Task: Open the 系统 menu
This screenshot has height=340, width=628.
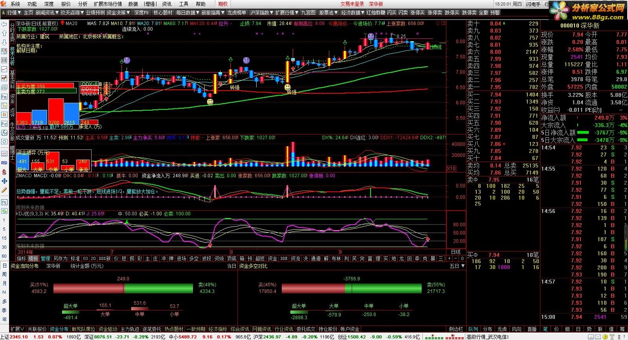Action: pyautogui.click(x=15, y=4)
